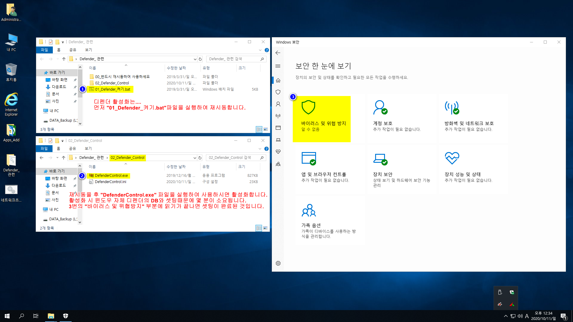Switch to large icons view in 02_Defender_Control window
Screen dimensions: 573x322
[265, 228]
